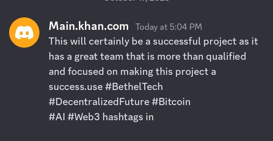Select the #BethelTech hashtag
The height and width of the screenshot is (141, 273).
(134, 87)
